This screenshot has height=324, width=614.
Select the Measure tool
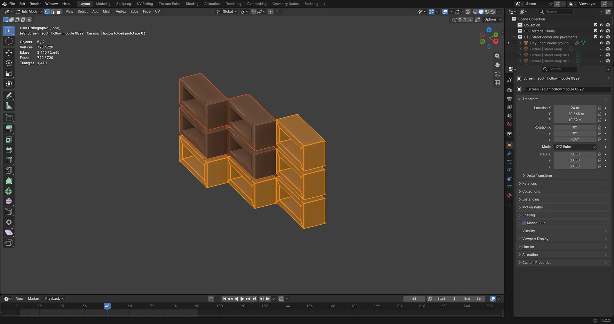(x=9, y=106)
